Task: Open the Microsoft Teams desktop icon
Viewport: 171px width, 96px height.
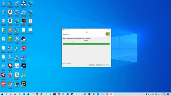Action: pos(24,58)
